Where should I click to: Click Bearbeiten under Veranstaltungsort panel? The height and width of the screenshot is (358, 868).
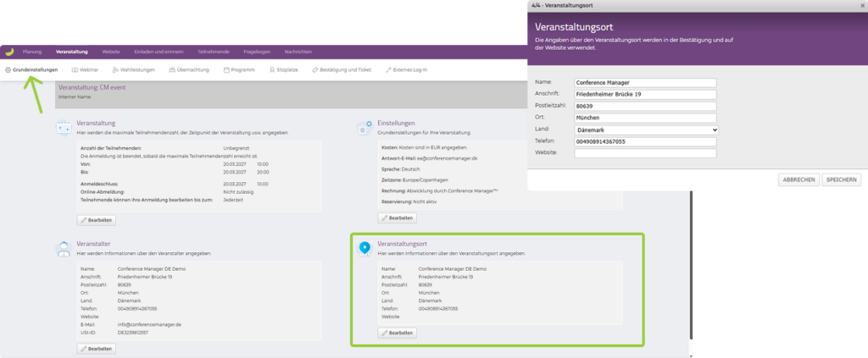397,333
